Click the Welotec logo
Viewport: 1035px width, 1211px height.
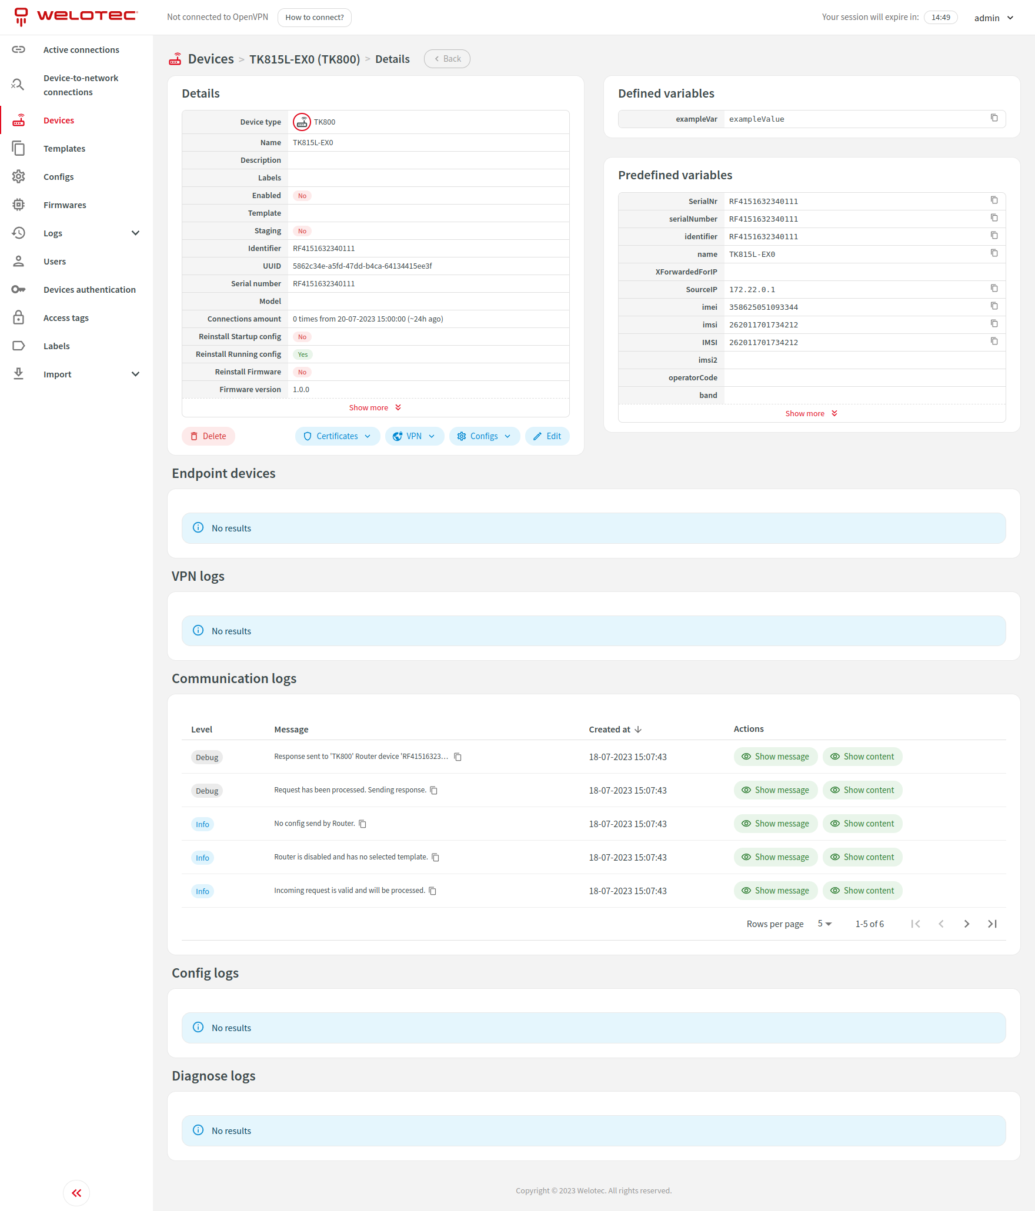75,16
